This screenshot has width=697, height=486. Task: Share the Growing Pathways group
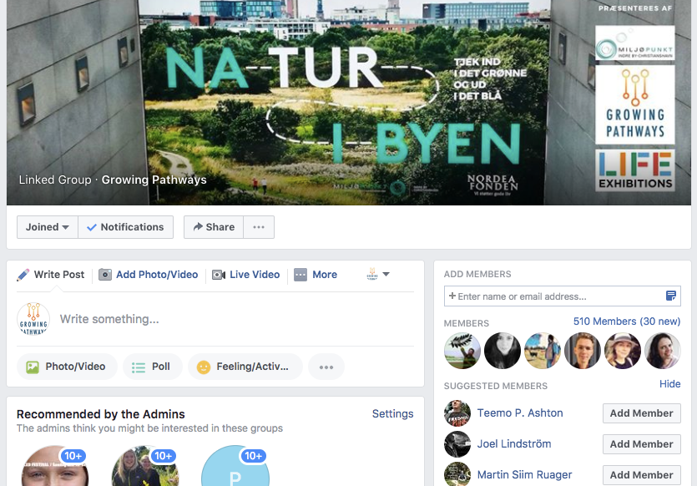214,227
